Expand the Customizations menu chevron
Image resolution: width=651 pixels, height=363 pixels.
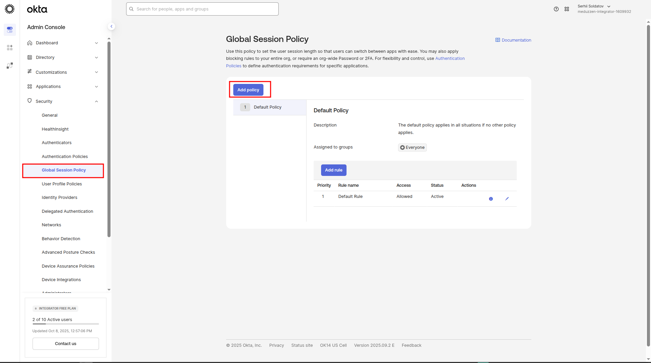[97, 72]
